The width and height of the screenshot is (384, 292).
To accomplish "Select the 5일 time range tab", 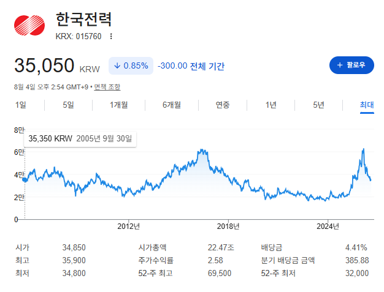I will click(x=68, y=105).
